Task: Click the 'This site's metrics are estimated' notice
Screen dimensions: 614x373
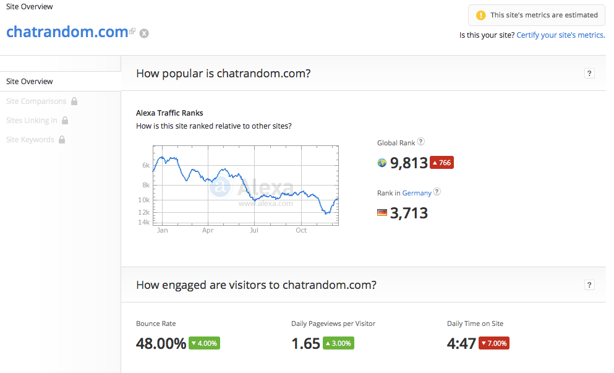Action: pos(537,15)
